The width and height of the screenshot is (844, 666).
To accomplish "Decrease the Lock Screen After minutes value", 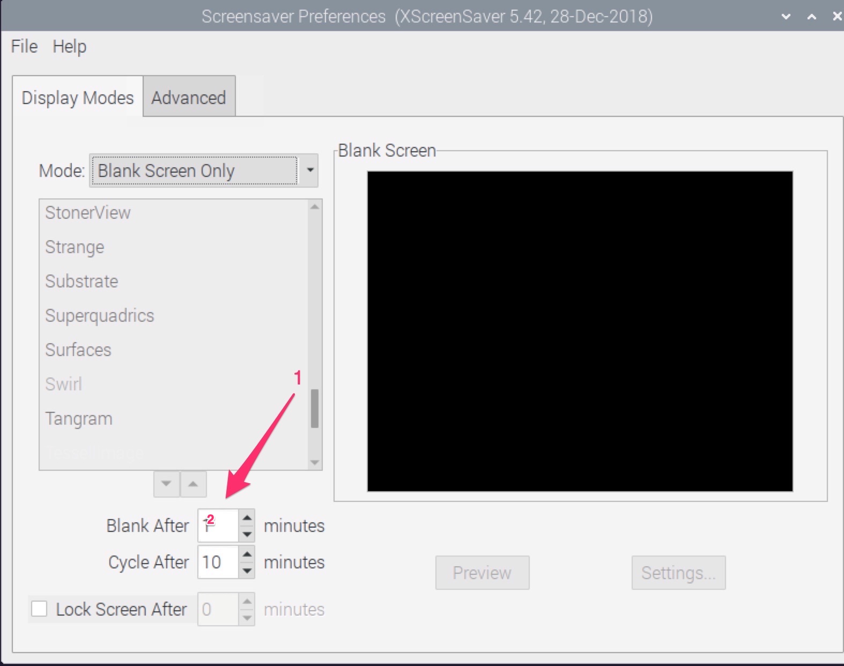I will (x=247, y=618).
